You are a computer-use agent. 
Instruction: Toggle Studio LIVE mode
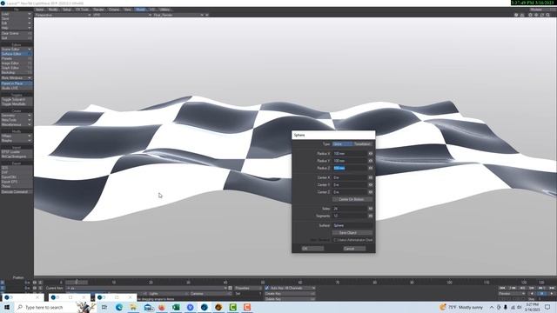(x=17, y=88)
